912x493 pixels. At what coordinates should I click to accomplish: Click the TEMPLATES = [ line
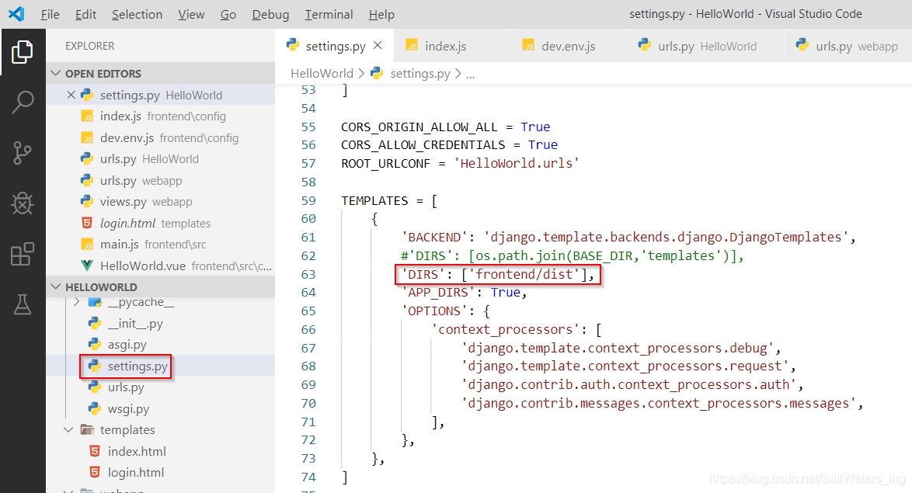389,200
